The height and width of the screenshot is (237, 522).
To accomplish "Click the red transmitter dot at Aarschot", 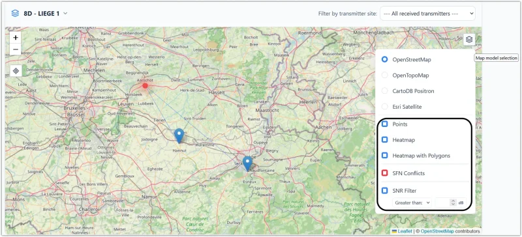I will tap(145, 86).
